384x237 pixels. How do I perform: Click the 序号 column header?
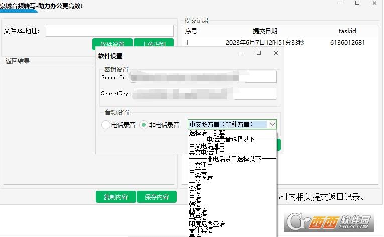[x=191, y=31]
